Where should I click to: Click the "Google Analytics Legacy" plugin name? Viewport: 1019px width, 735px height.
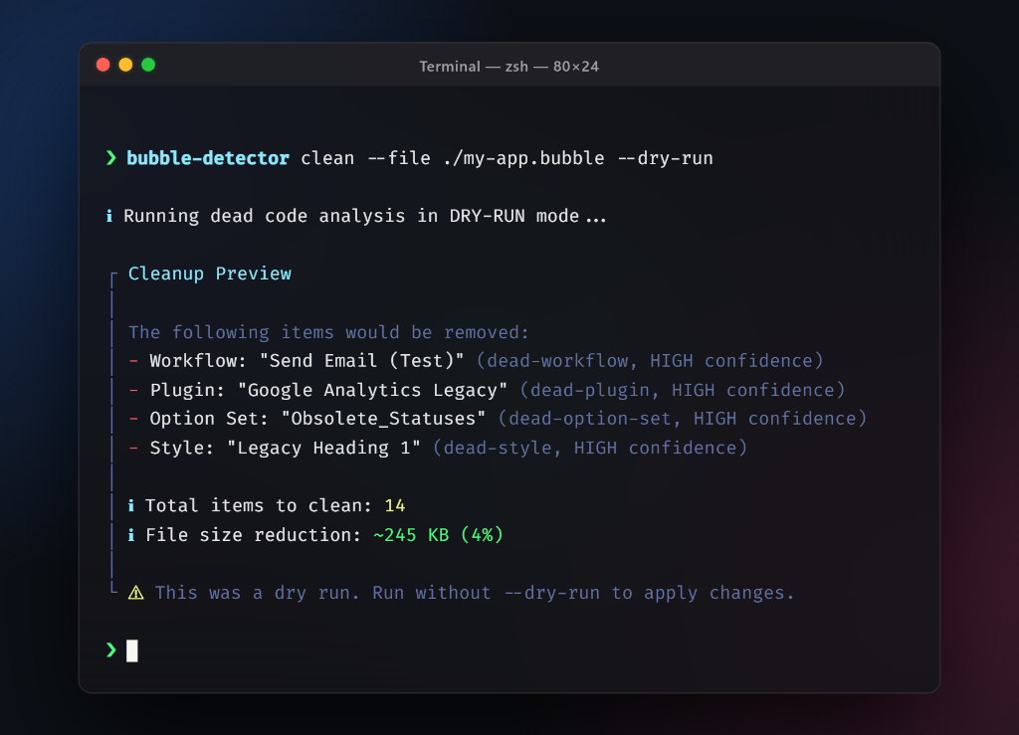372,390
